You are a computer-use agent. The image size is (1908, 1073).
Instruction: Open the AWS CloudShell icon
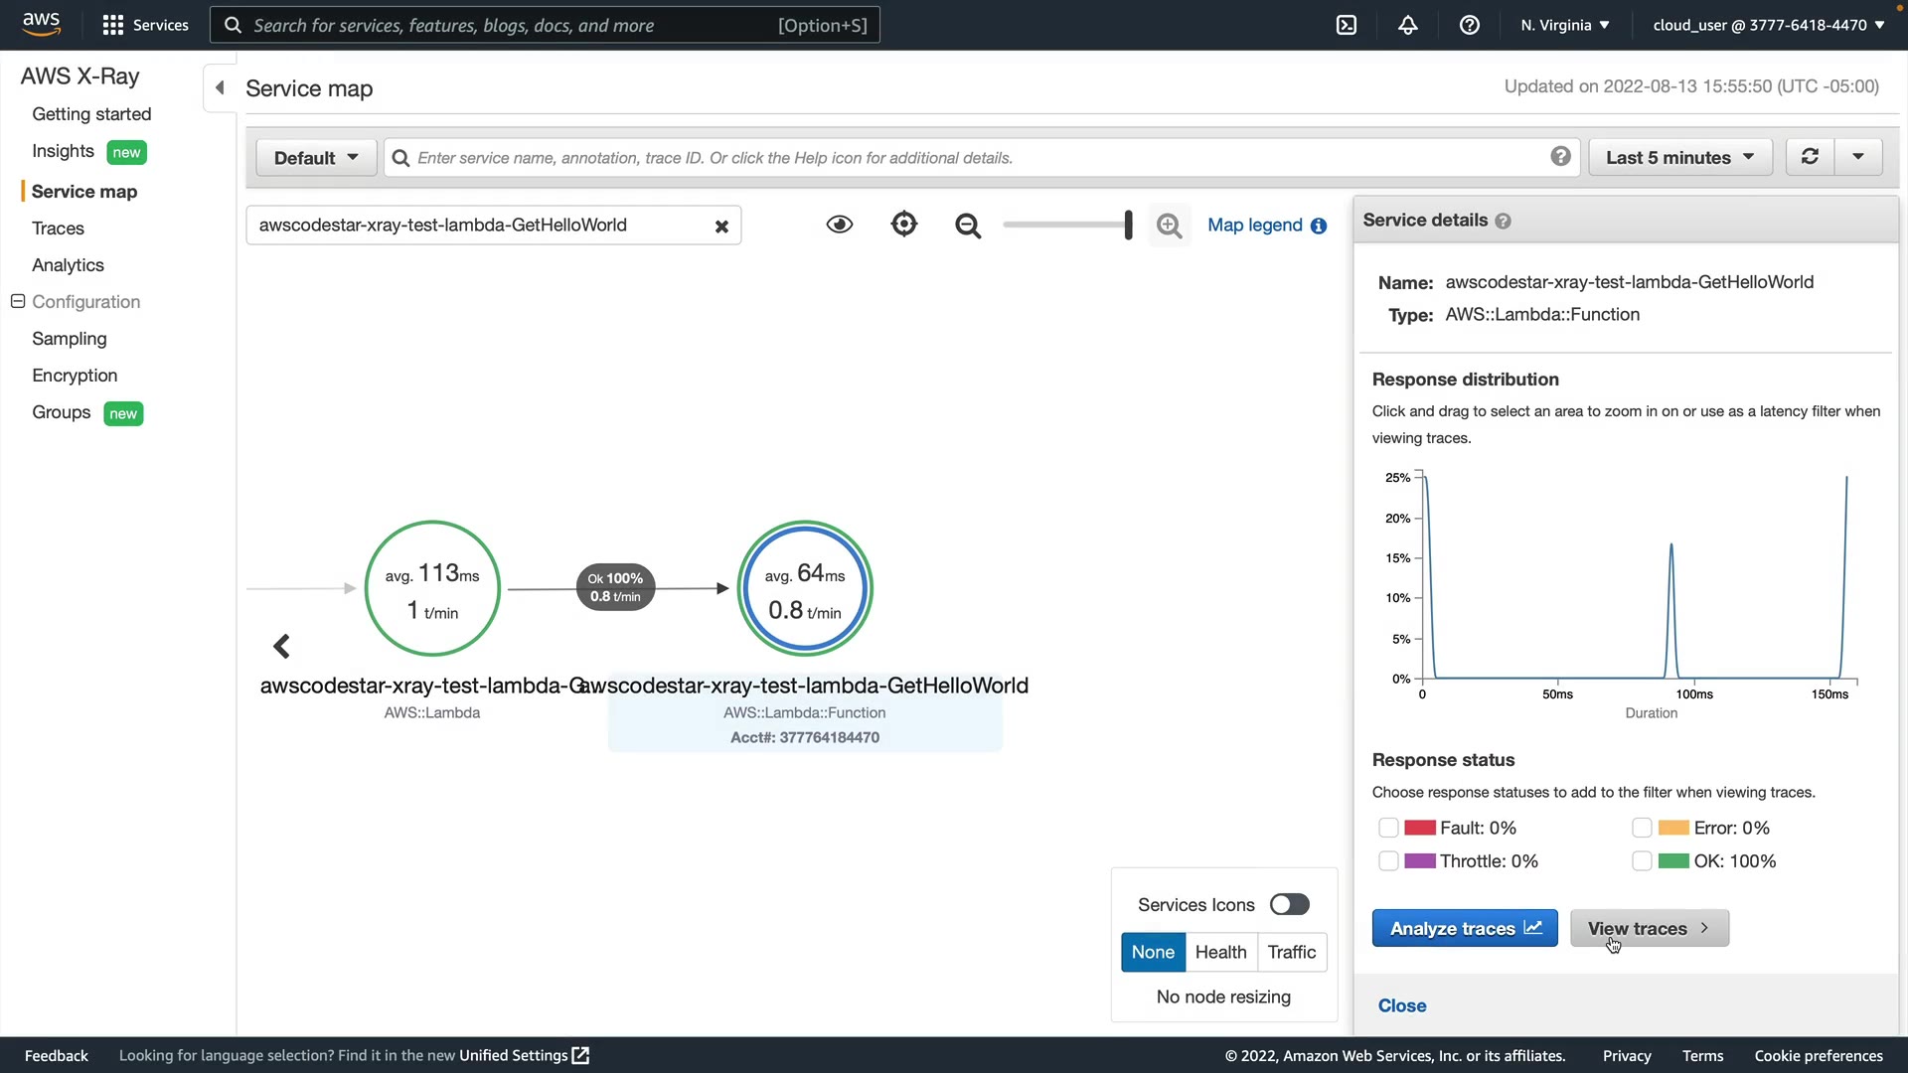[1347, 25]
